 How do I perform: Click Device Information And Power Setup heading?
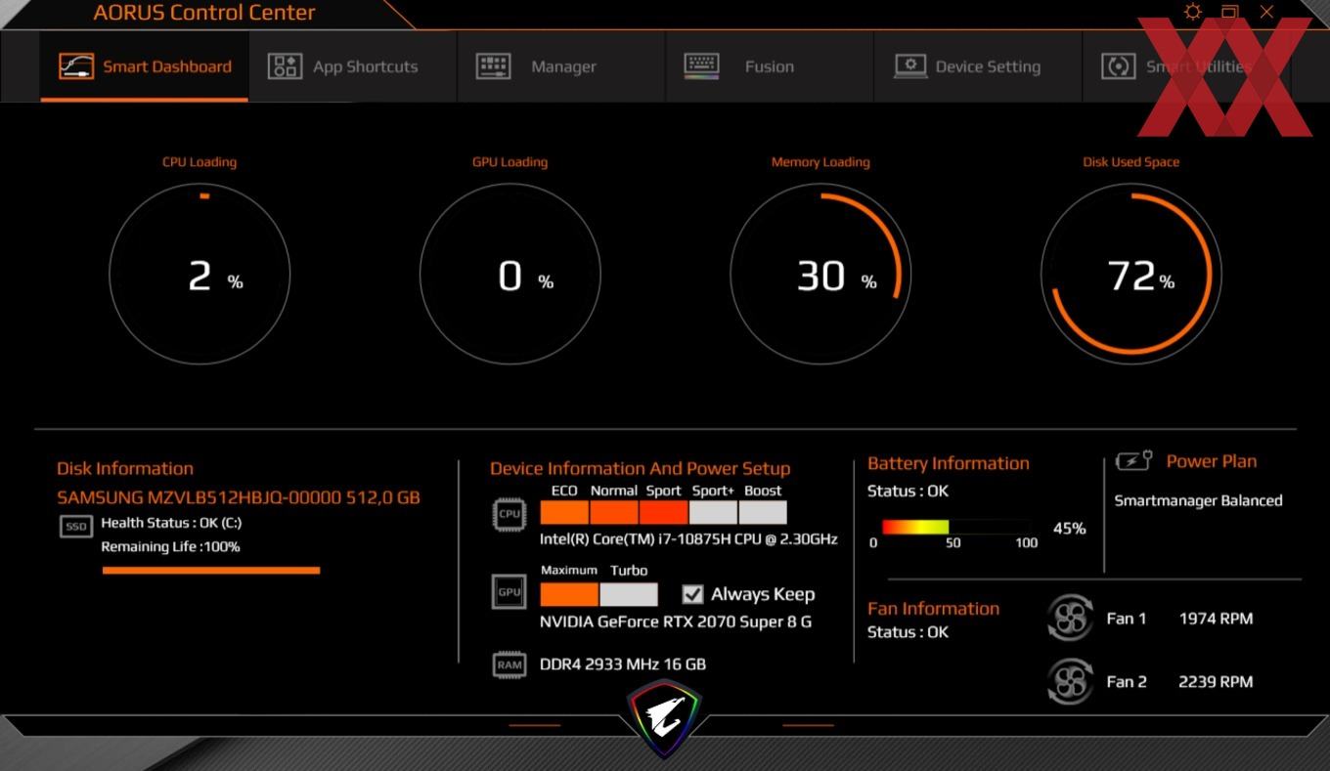[640, 469]
